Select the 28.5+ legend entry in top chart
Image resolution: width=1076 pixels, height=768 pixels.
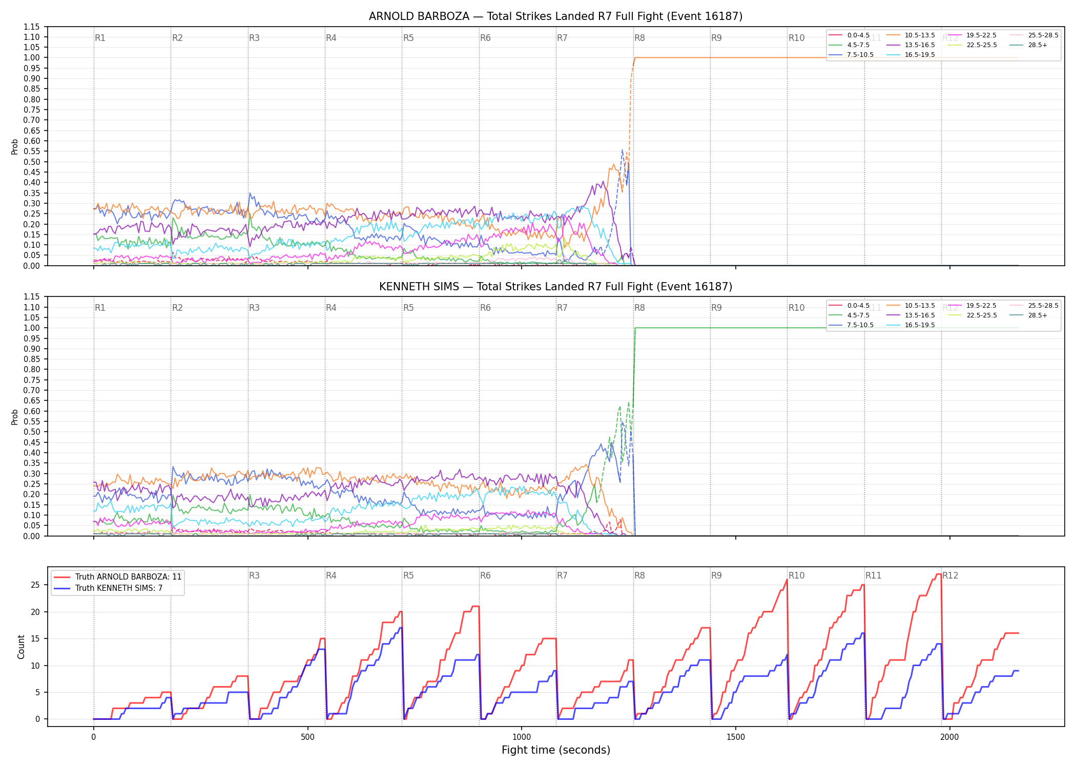tap(1028, 45)
